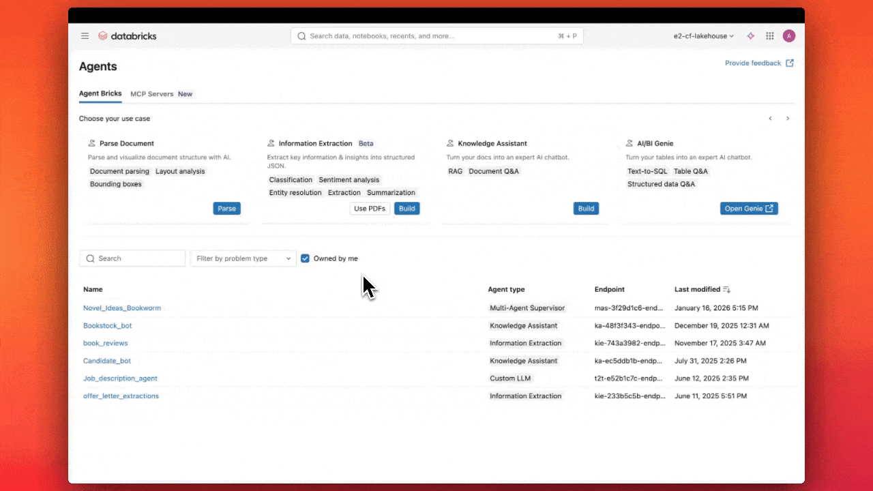Click the sort icon beside Last modified
This screenshot has height=491, width=873.
[x=726, y=289]
